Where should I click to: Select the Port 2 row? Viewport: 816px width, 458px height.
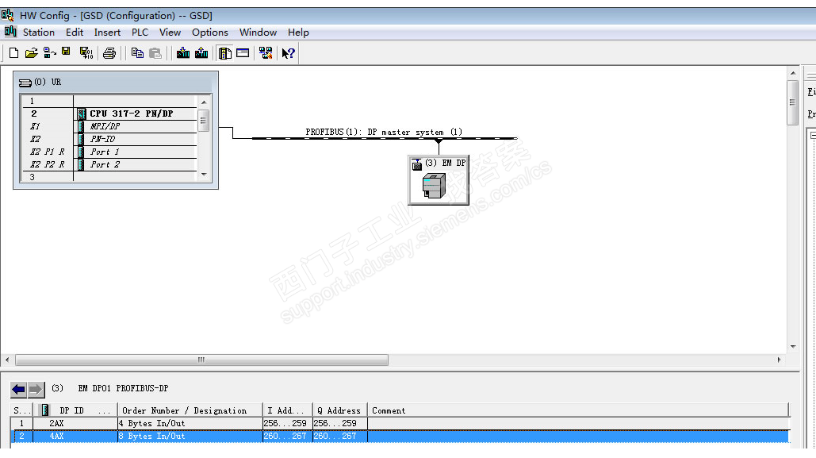tap(109, 164)
